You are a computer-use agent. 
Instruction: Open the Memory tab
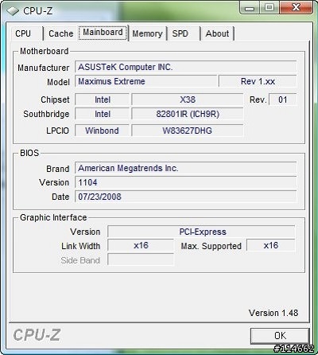point(147,33)
